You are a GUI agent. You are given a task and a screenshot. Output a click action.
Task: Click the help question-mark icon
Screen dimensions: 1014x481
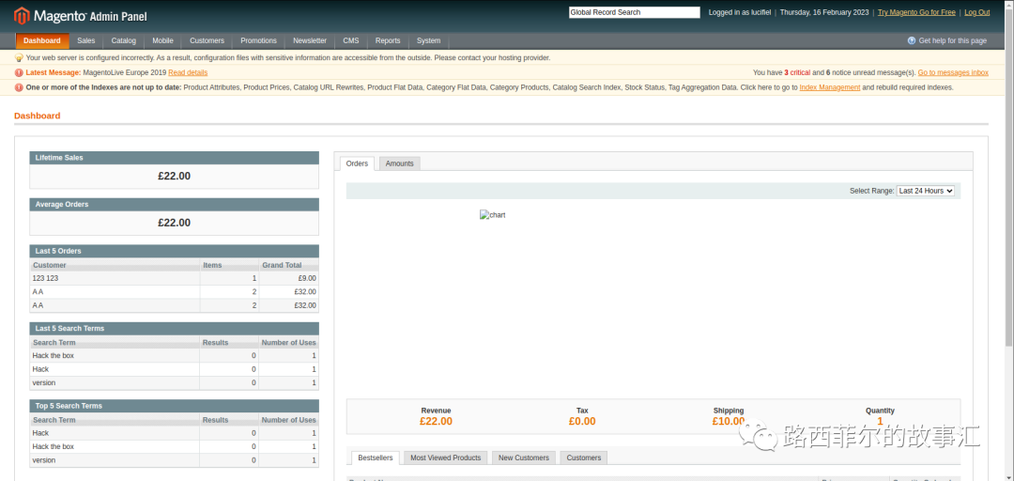click(912, 40)
